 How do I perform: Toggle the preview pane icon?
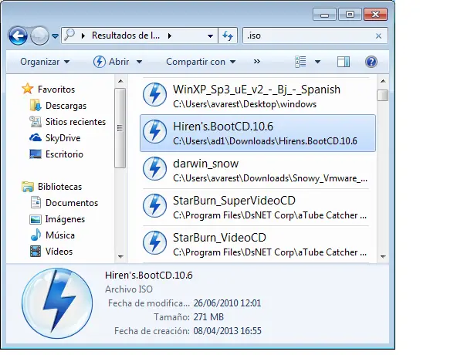(x=344, y=62)
